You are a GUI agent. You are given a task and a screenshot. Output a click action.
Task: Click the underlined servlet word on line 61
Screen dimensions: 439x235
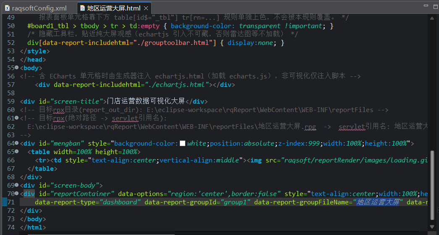click(x=125, y=118)
